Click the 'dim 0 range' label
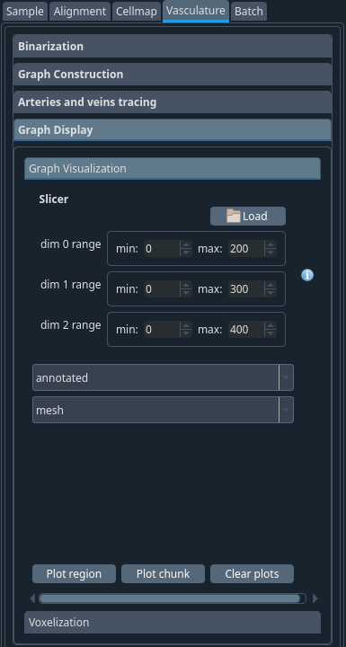Viewport: 346px width, 647px height. (71, 244)
